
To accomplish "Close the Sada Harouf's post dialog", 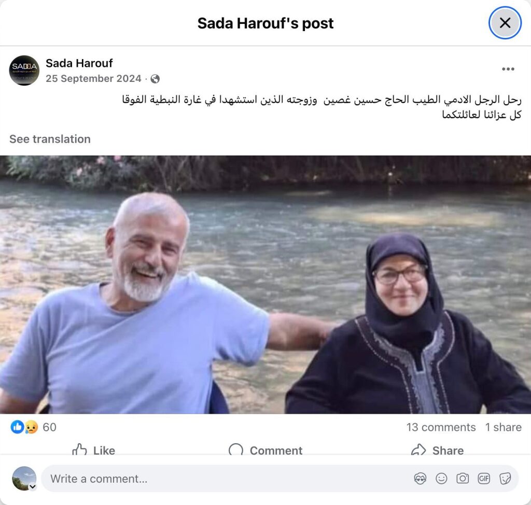I will (505, 23).
